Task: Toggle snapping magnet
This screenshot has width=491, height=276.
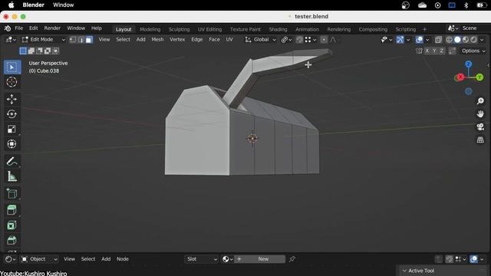Action: pos(299,40)
